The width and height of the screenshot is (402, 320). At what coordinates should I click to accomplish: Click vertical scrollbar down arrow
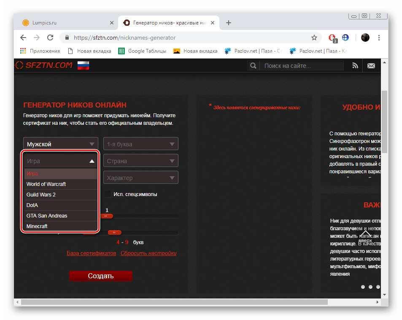tap(384, 295)
